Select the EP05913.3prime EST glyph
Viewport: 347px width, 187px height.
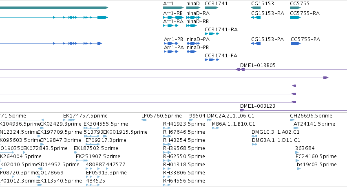[93, 177]
